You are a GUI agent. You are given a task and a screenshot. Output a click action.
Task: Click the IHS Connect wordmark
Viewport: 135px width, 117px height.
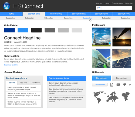tap(28, 6)
